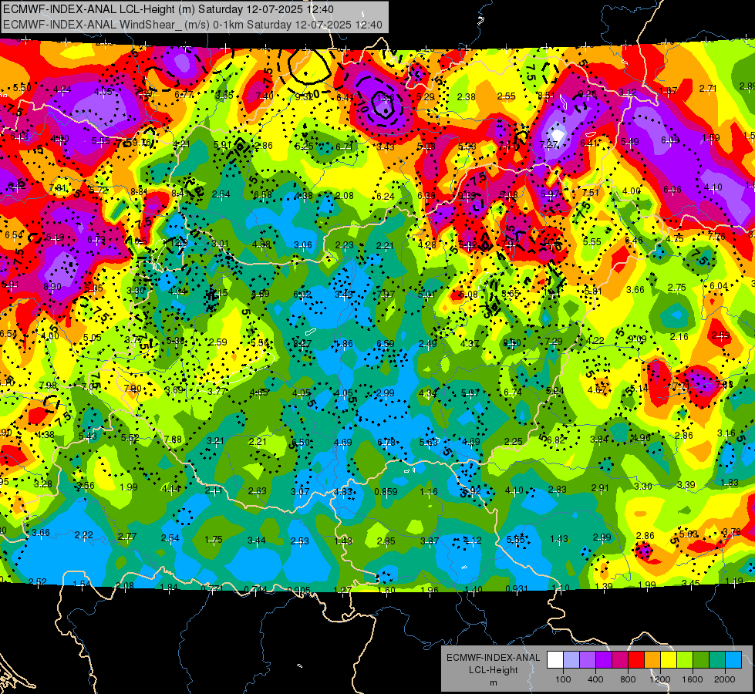The image size is (755, 694).
Task: Select the sky blue legend swatch
Action: 733,660
